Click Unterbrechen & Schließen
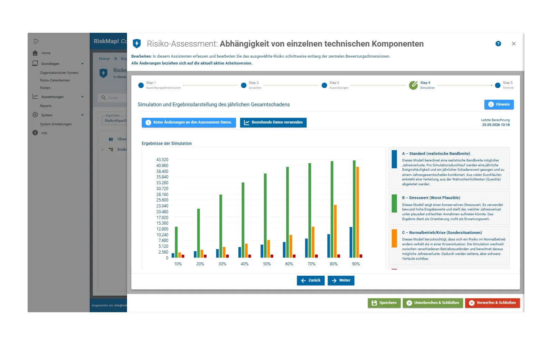Screen dimensions: 552x345 (433, 303)
